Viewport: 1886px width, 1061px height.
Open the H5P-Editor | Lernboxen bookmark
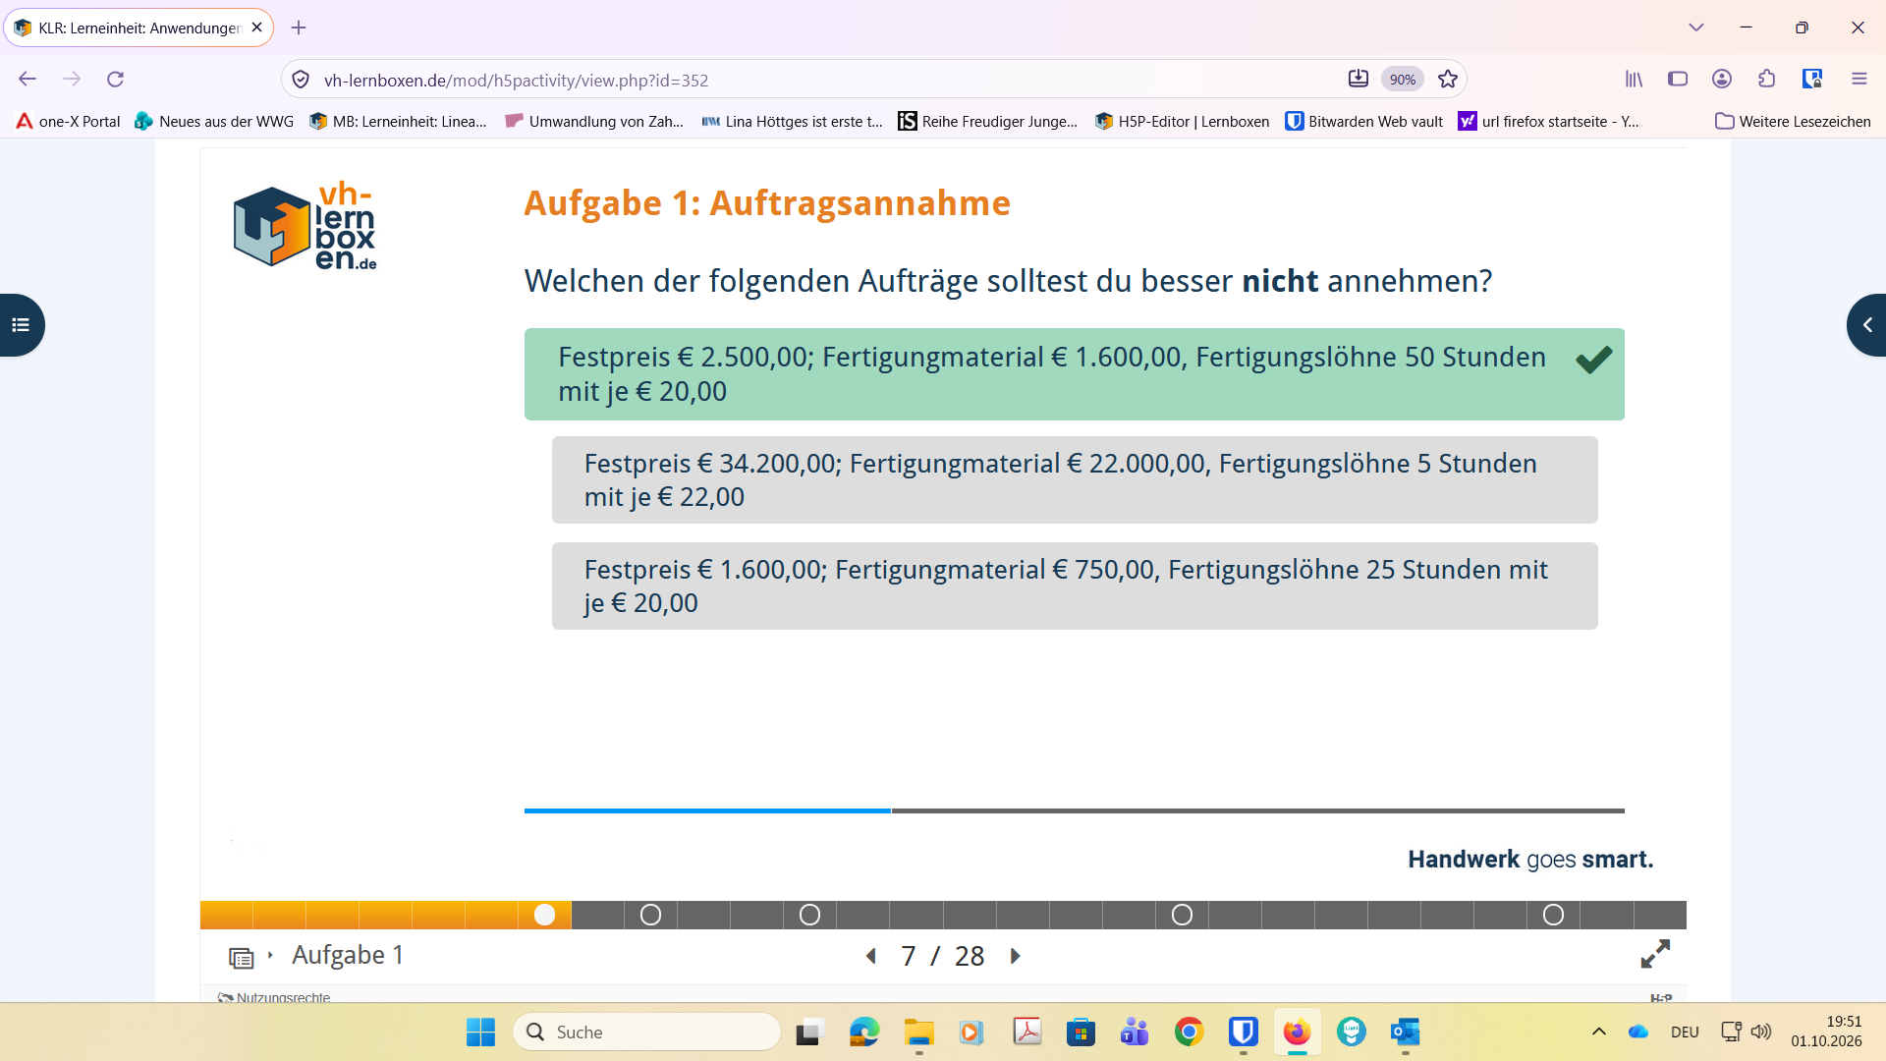(x=1182, y=121)
